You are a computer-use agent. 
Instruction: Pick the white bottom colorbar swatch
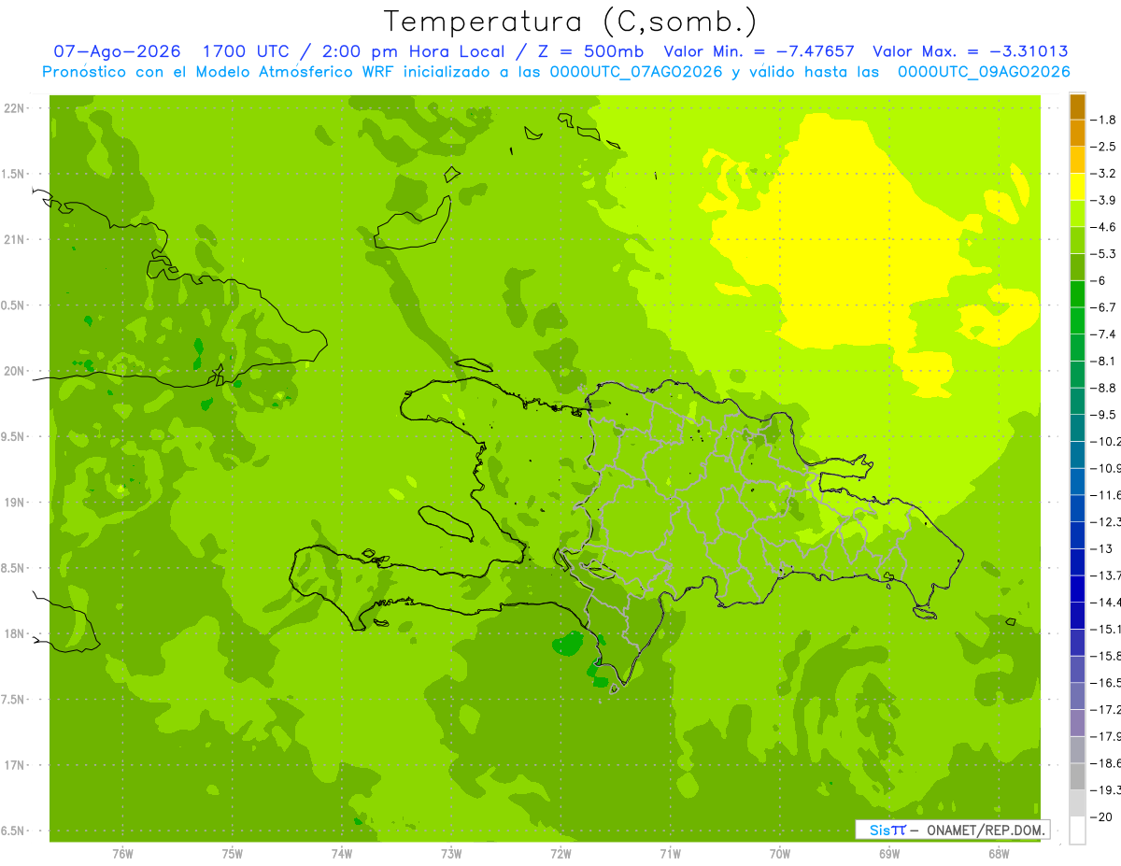pos(1077,831)
